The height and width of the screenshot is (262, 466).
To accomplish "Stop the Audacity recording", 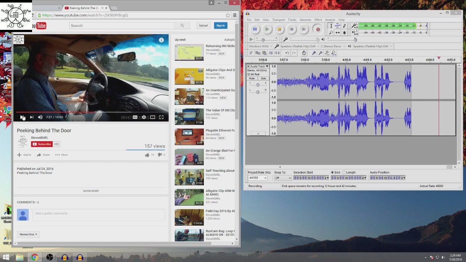I will pos(279,29).
